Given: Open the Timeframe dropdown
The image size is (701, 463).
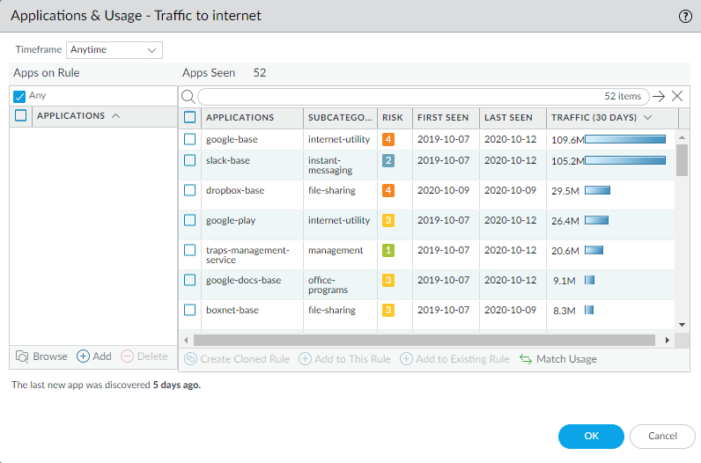Looking at the screenshot, I should coord(114,50).
